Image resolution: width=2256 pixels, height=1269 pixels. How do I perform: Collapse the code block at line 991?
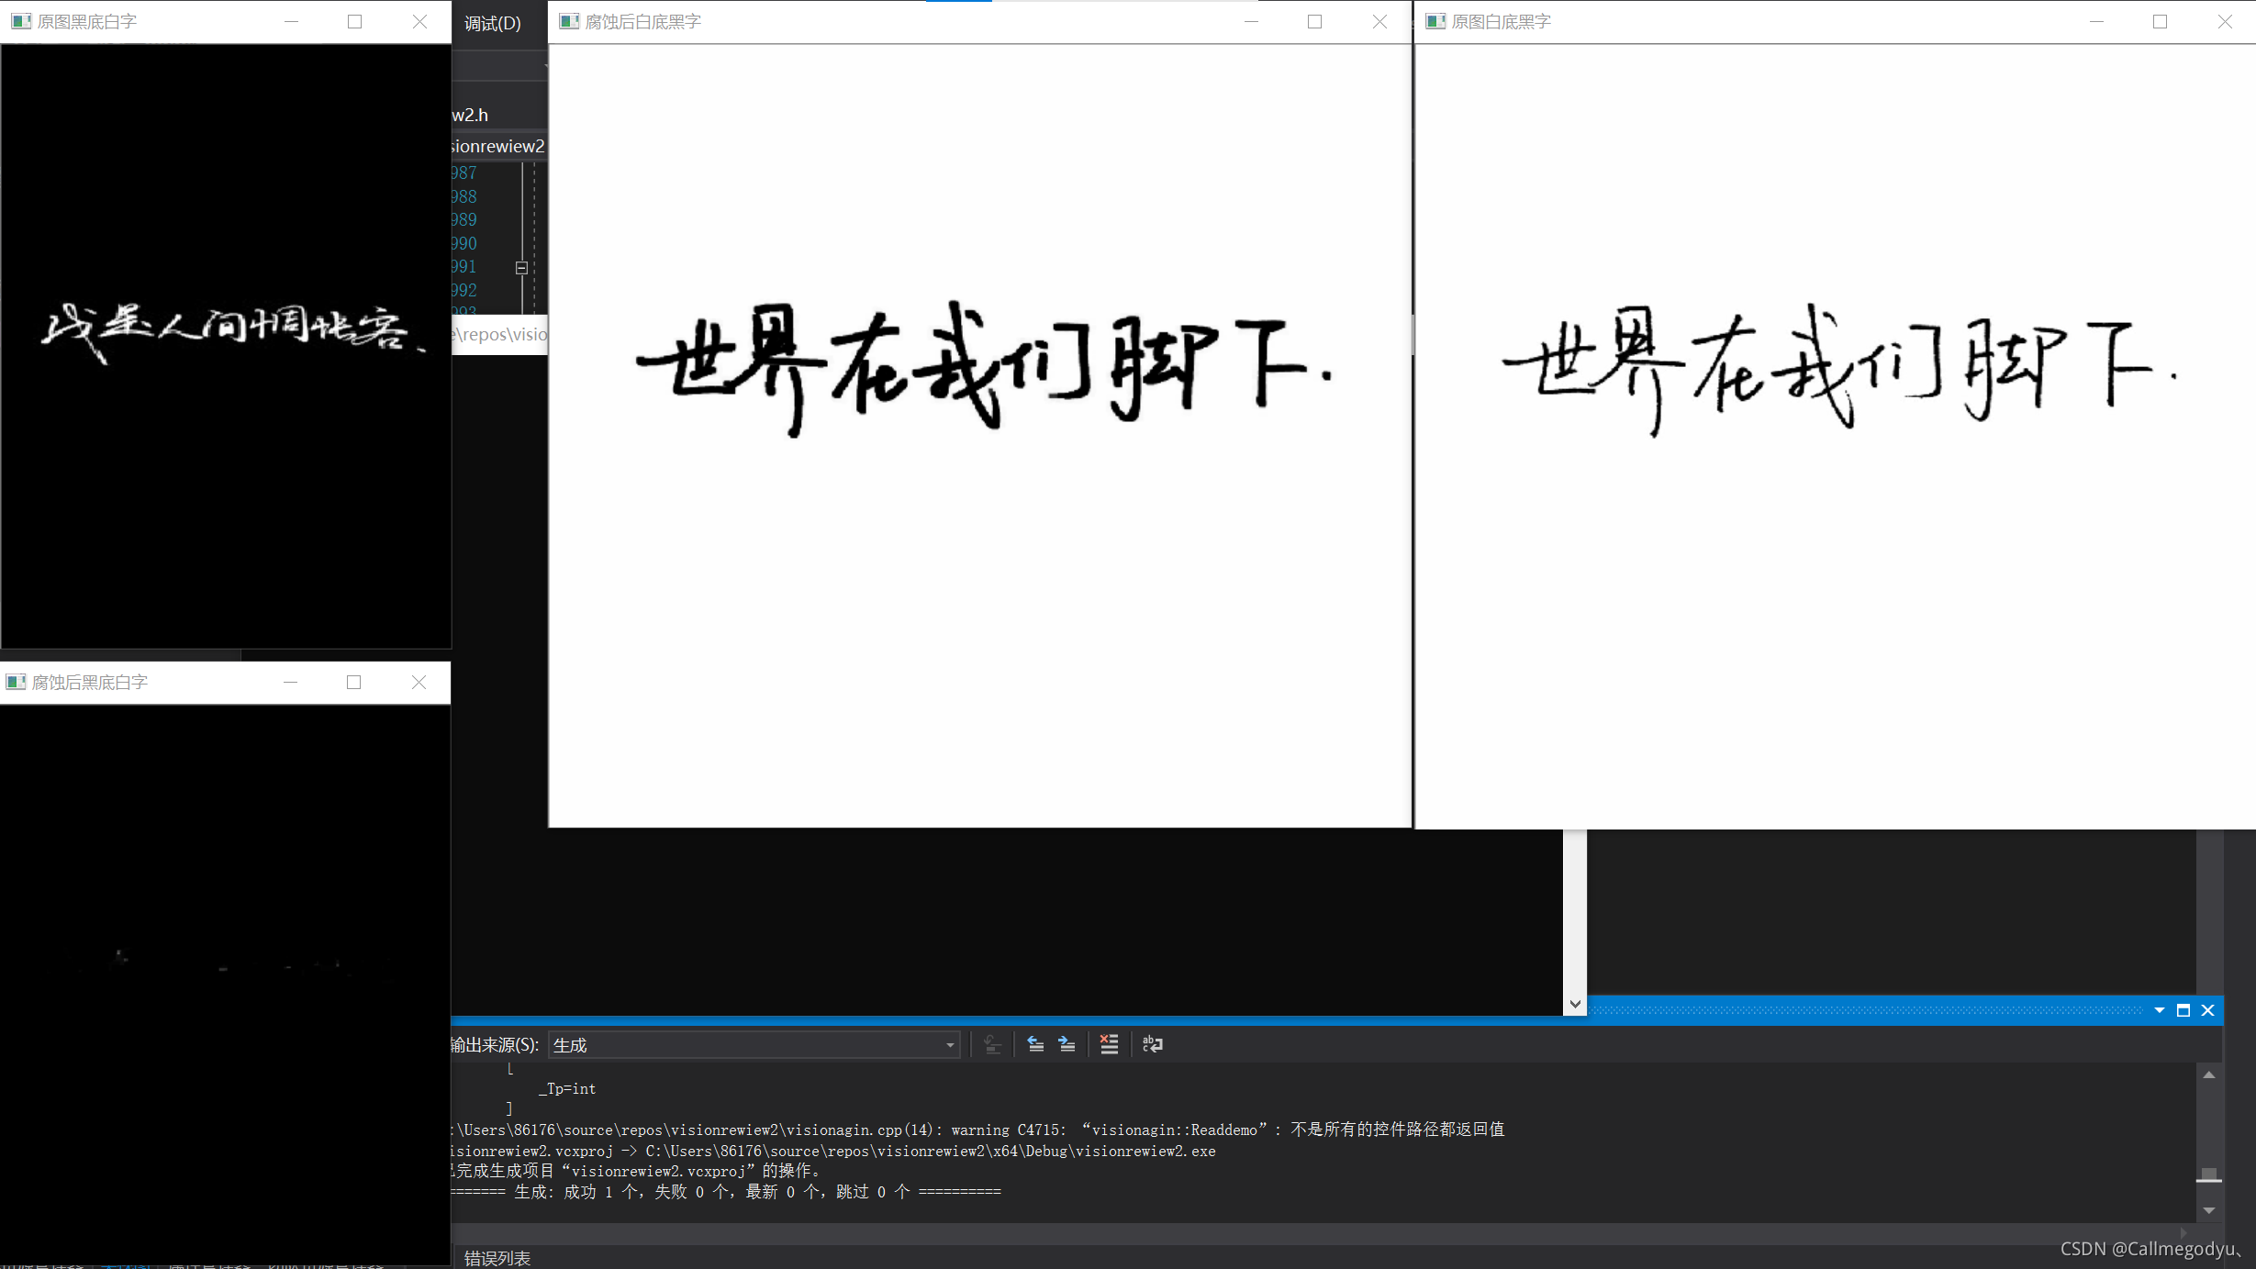tap(521, 268)
